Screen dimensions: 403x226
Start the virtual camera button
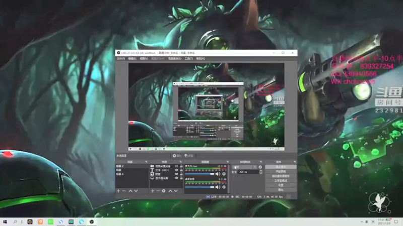coord(281,176)
